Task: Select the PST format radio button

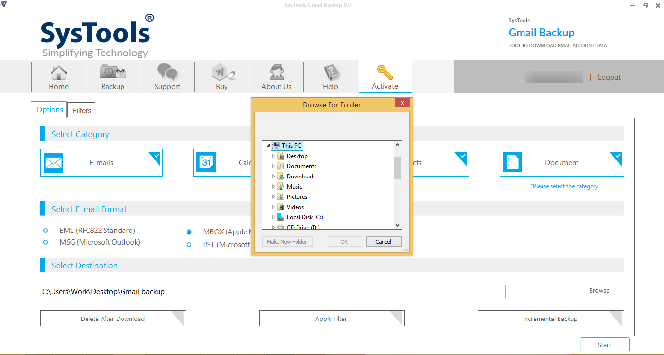Action: [x=189, y=245]
